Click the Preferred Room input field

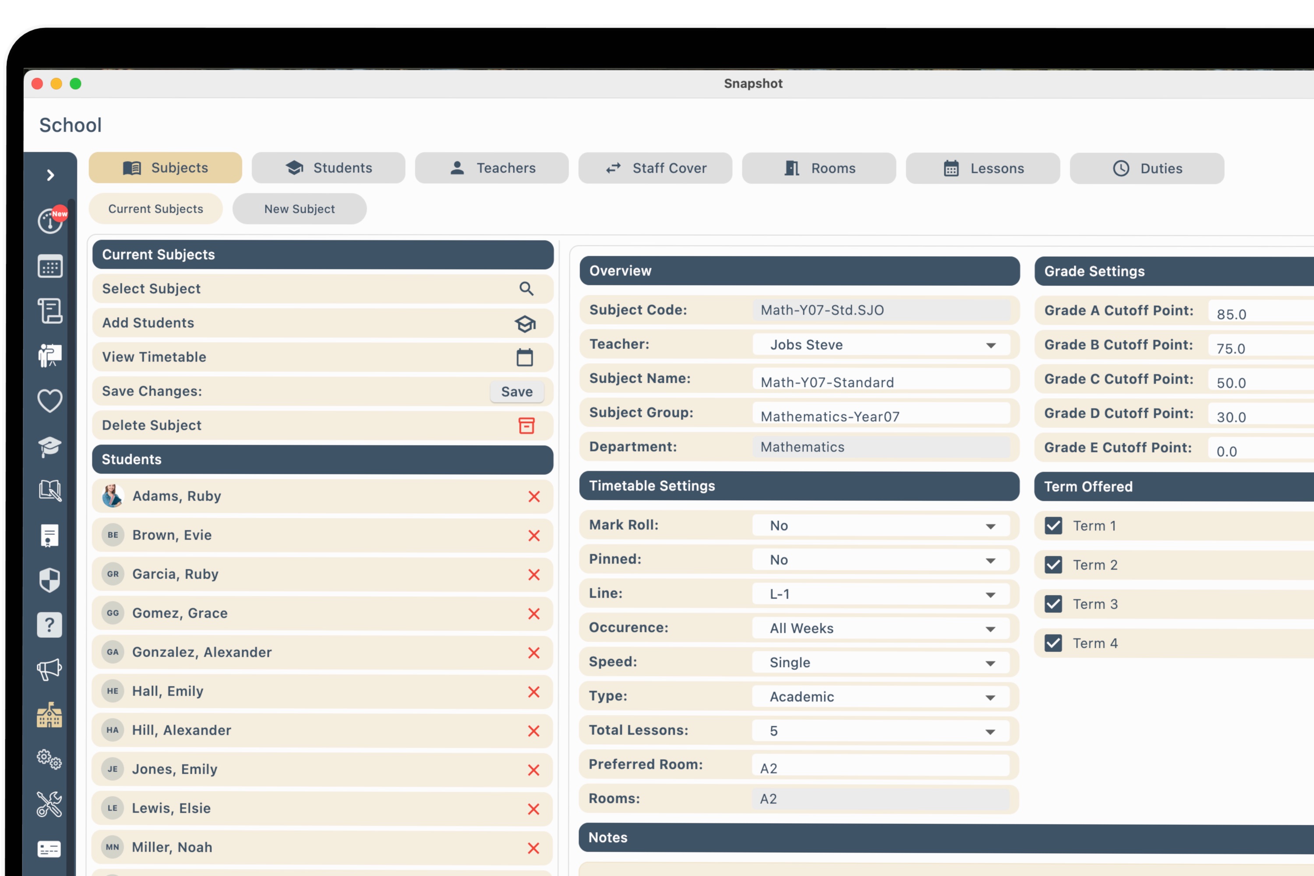pyautogui.click(x=881, y=765)
